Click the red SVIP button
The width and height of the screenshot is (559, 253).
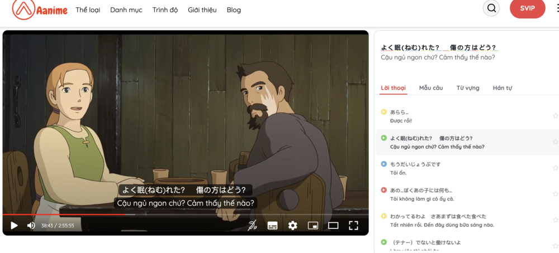[527, 8]
